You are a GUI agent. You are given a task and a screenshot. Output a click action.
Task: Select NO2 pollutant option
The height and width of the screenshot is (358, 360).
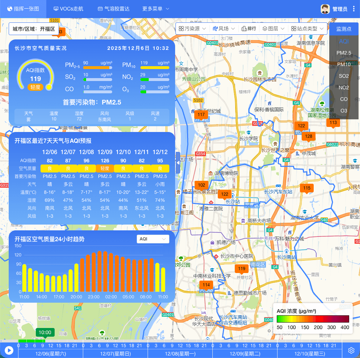pos(344,88)
